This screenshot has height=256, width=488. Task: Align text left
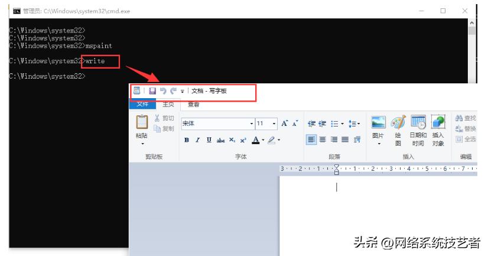tap(311, 140)
